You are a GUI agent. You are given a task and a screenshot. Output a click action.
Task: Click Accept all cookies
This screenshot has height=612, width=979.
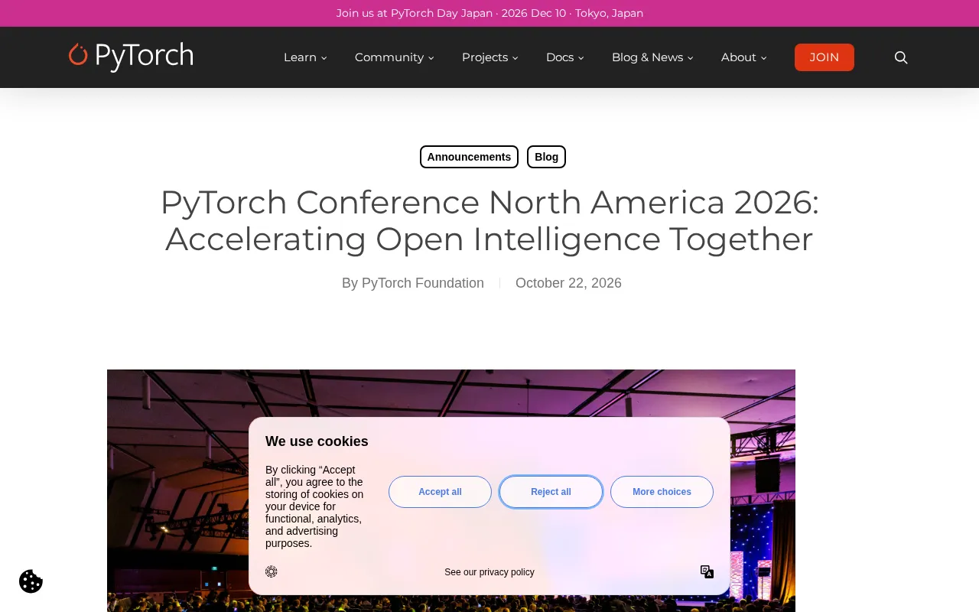click(x=440, y=492)
